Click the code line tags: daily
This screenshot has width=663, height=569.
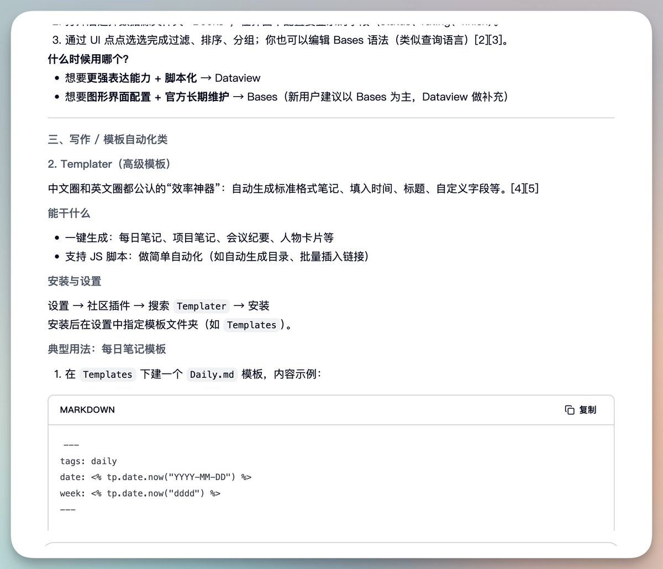point(88,461)
